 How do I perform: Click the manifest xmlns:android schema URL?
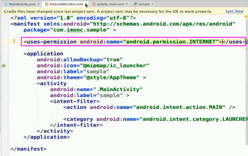(162, 24)
